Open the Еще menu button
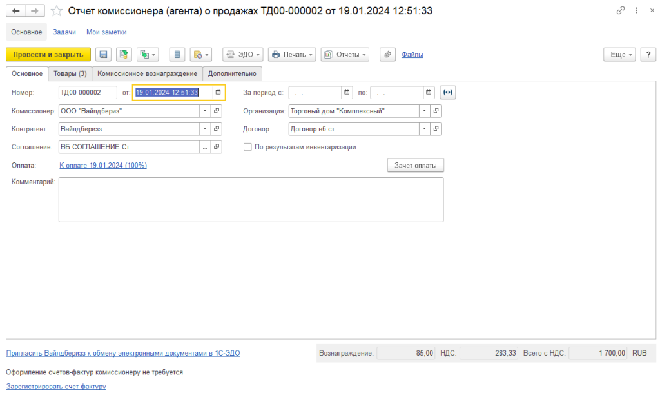660x393 pixels. click(x=619, y=55)
